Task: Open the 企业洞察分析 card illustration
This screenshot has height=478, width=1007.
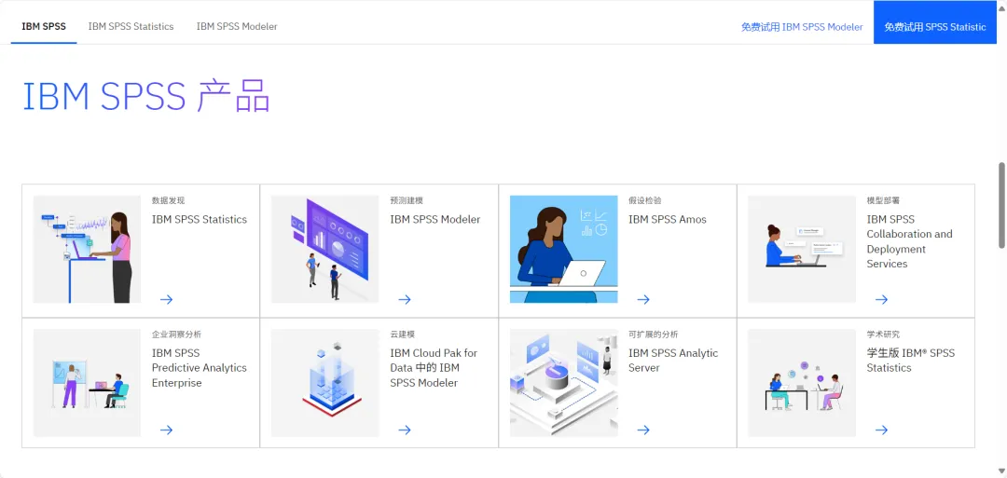Action: pos(87,383)
